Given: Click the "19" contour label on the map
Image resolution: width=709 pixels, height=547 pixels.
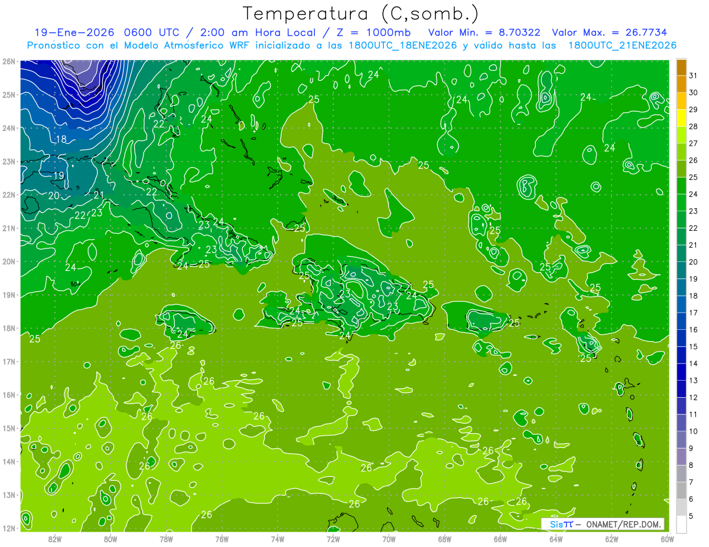Looking at the screenshot, I should (x=58, y=176).
